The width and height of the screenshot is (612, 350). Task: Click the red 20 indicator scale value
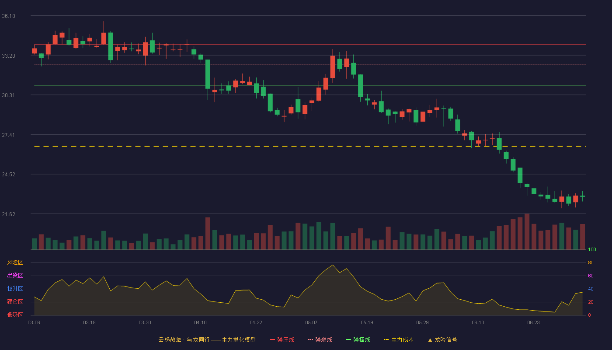(x=591, y=302)
